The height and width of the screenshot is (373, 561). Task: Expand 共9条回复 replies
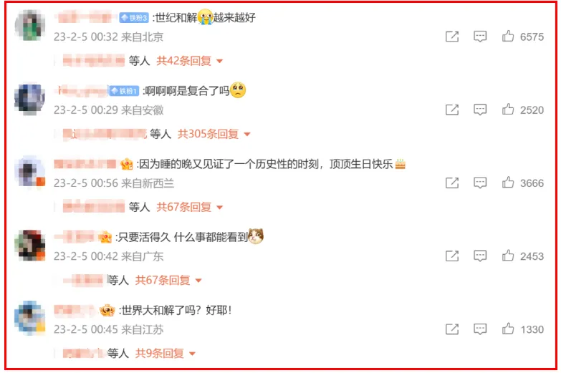click(x=166, y=354)
